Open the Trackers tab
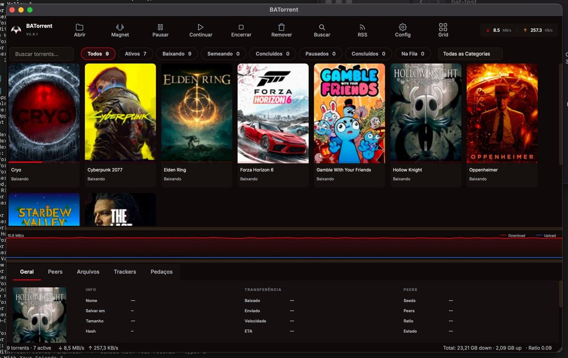568x358 pixels. (x=125, y=272)
